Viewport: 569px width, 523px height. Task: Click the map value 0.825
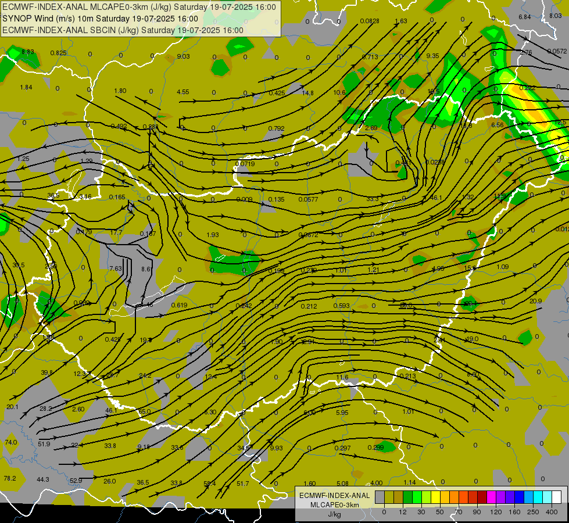point(59,53)
